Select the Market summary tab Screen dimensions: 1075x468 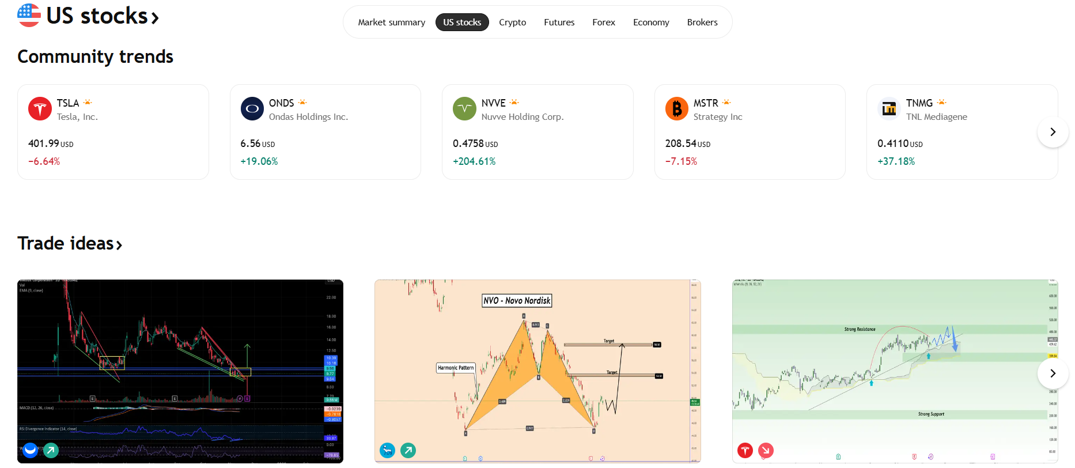pyautogui.click(x=391, y=22)
